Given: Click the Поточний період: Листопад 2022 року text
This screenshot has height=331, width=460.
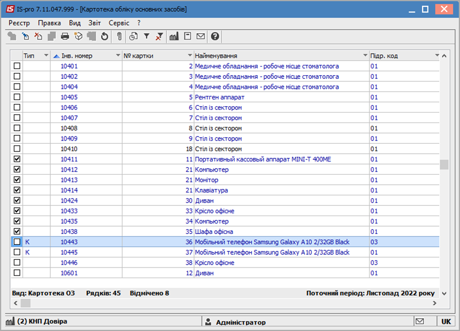Looking at the screenshot, I should tap(370, 293).
